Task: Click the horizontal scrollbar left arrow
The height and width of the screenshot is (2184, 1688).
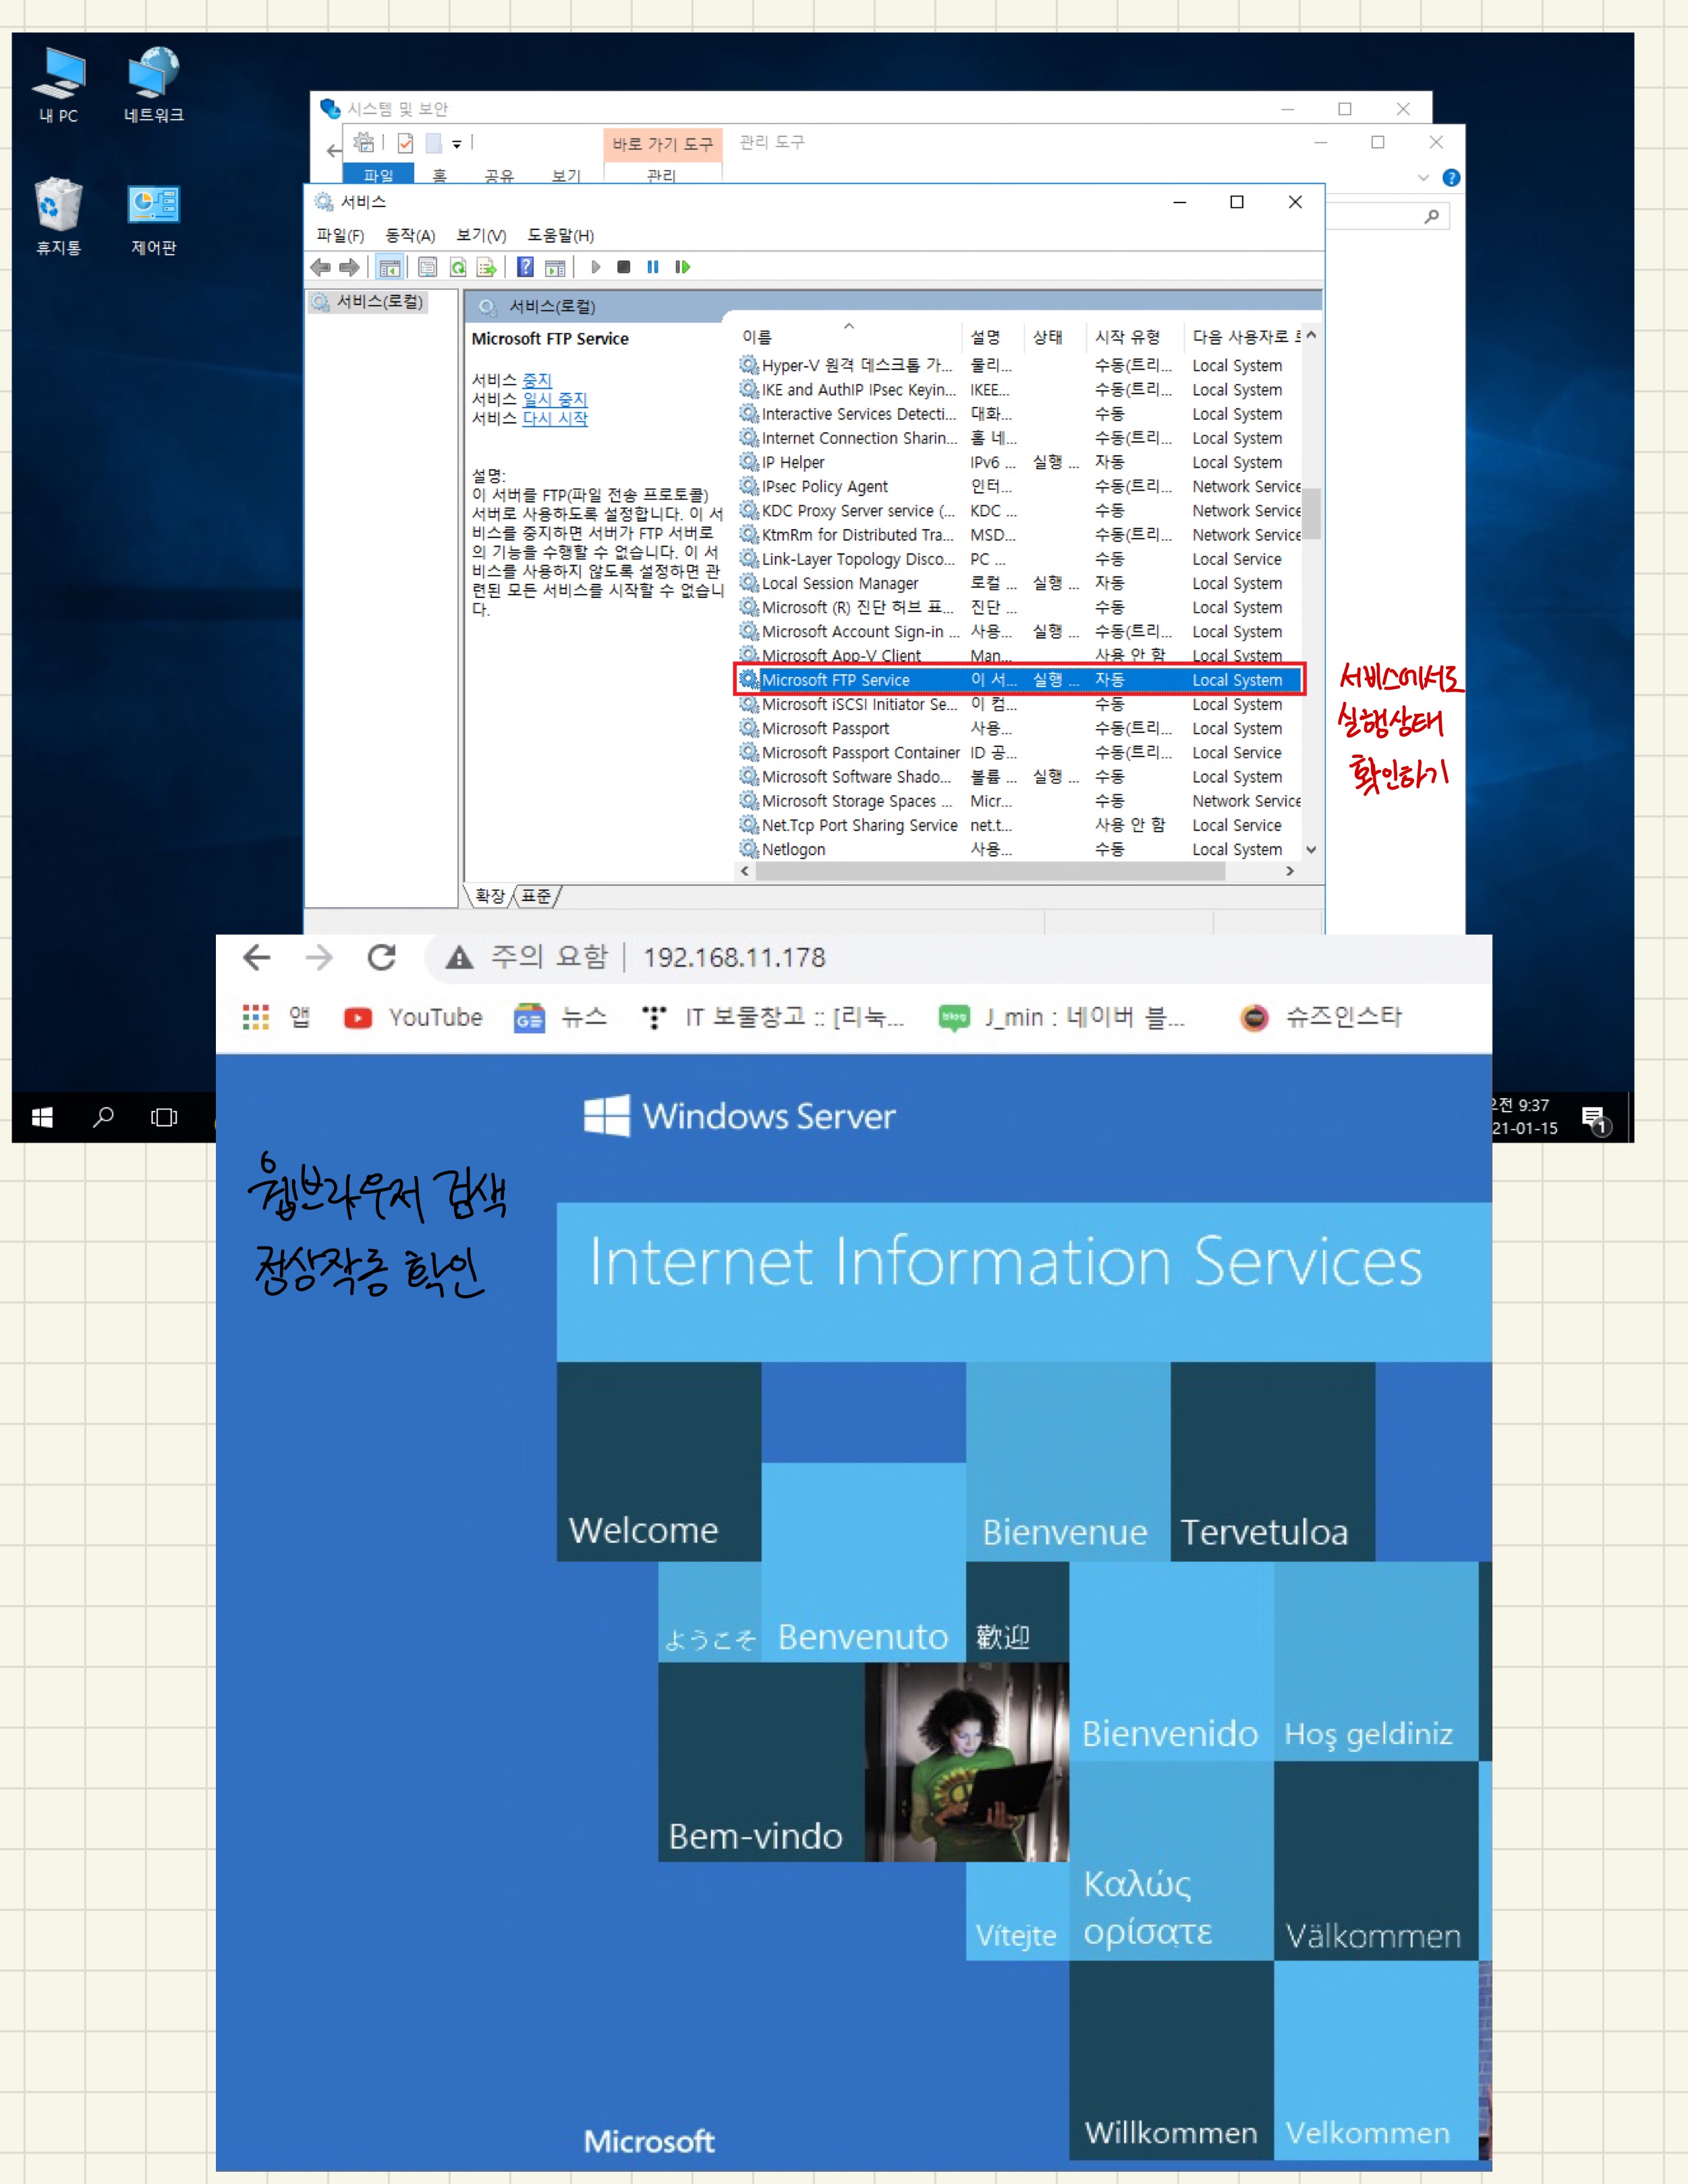Action: (x=745, y=871)
